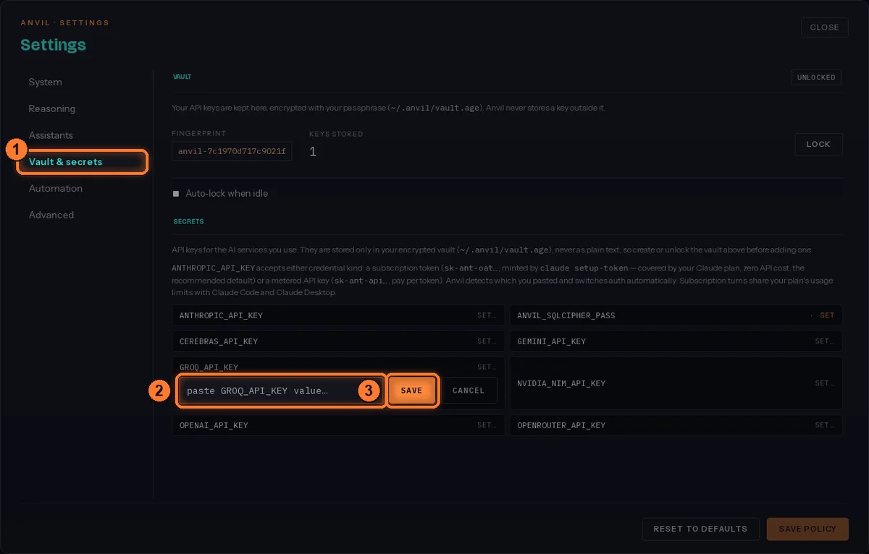The width and height of the screenshot is (869, 554).
Task: Click SET… for NVIDIA_NIM_API_KEY
Action: (825, 383)
